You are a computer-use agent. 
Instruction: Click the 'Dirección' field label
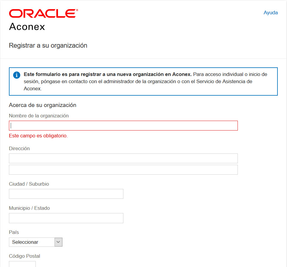(19, 148)
